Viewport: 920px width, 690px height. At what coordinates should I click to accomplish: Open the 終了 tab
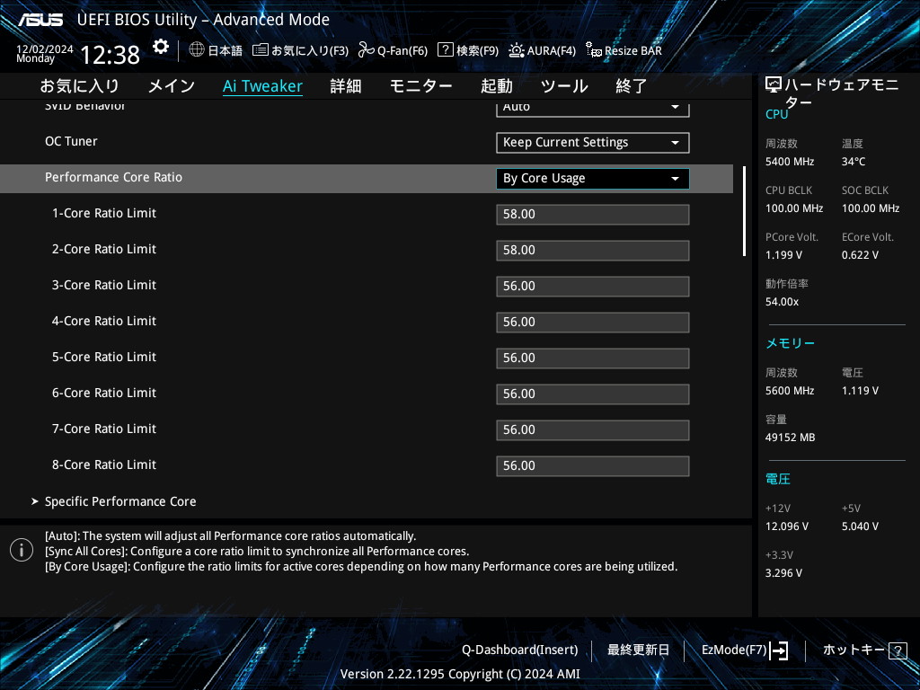point(632,86)
